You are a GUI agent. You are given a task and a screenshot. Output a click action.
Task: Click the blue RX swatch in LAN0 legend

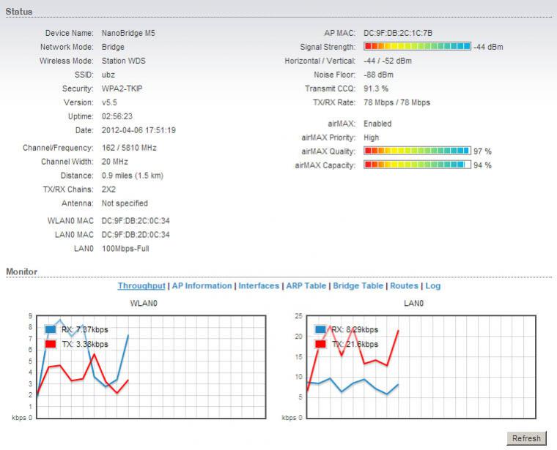pos(320,329)
